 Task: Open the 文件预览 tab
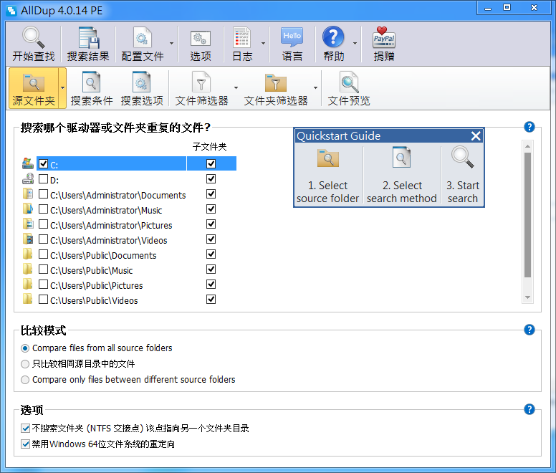(x=349, y=88)
